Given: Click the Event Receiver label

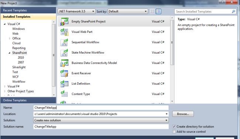Looking at the screenshot, I should [x=81, y=73].
